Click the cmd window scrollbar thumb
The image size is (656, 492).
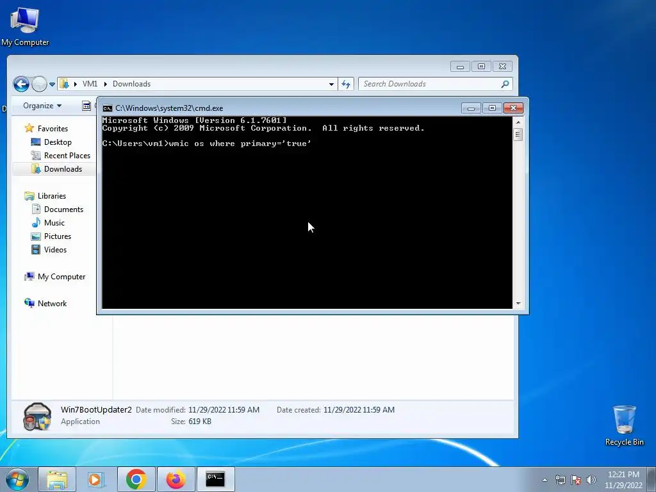[x=518, y=135]
